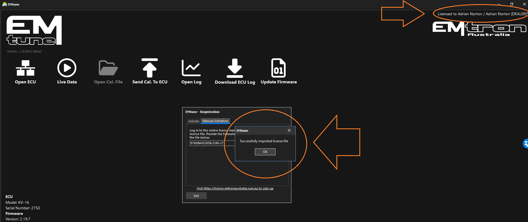528x222 pixels.
Task: Click the Live Data label
Action: click(67, 82)
